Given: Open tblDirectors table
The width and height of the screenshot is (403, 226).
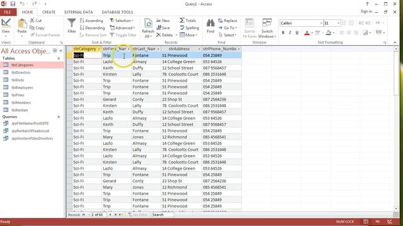Looking at the screenshot, I should click(x=32, y=73).
